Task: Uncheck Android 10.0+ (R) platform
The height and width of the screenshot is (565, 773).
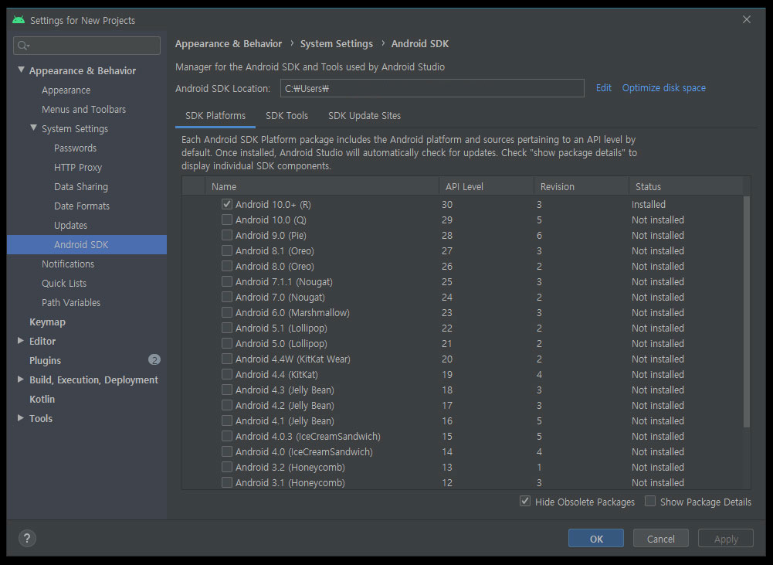Action: coord(227,204)
